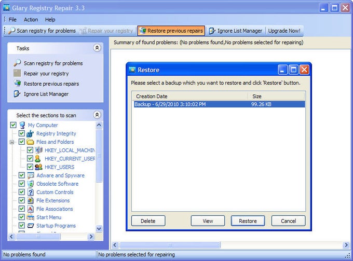Click the Adware and Spyware icon

point(31,175)
